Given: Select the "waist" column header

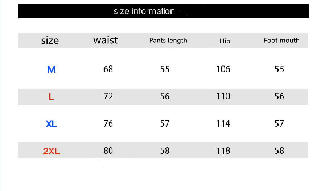Looking at the screenshot, I should pos(106,40).
